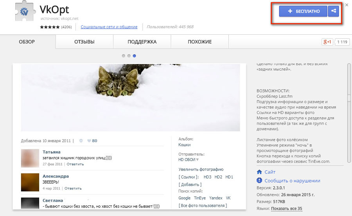The image size is (352, 216).
Task: Click the exclamation icon for reporting abuse
Action: [x=259, y=180]
